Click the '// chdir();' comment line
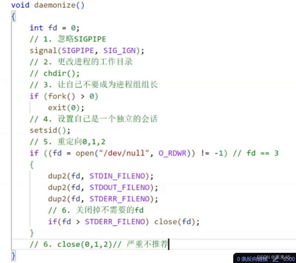 pos(55,73)
